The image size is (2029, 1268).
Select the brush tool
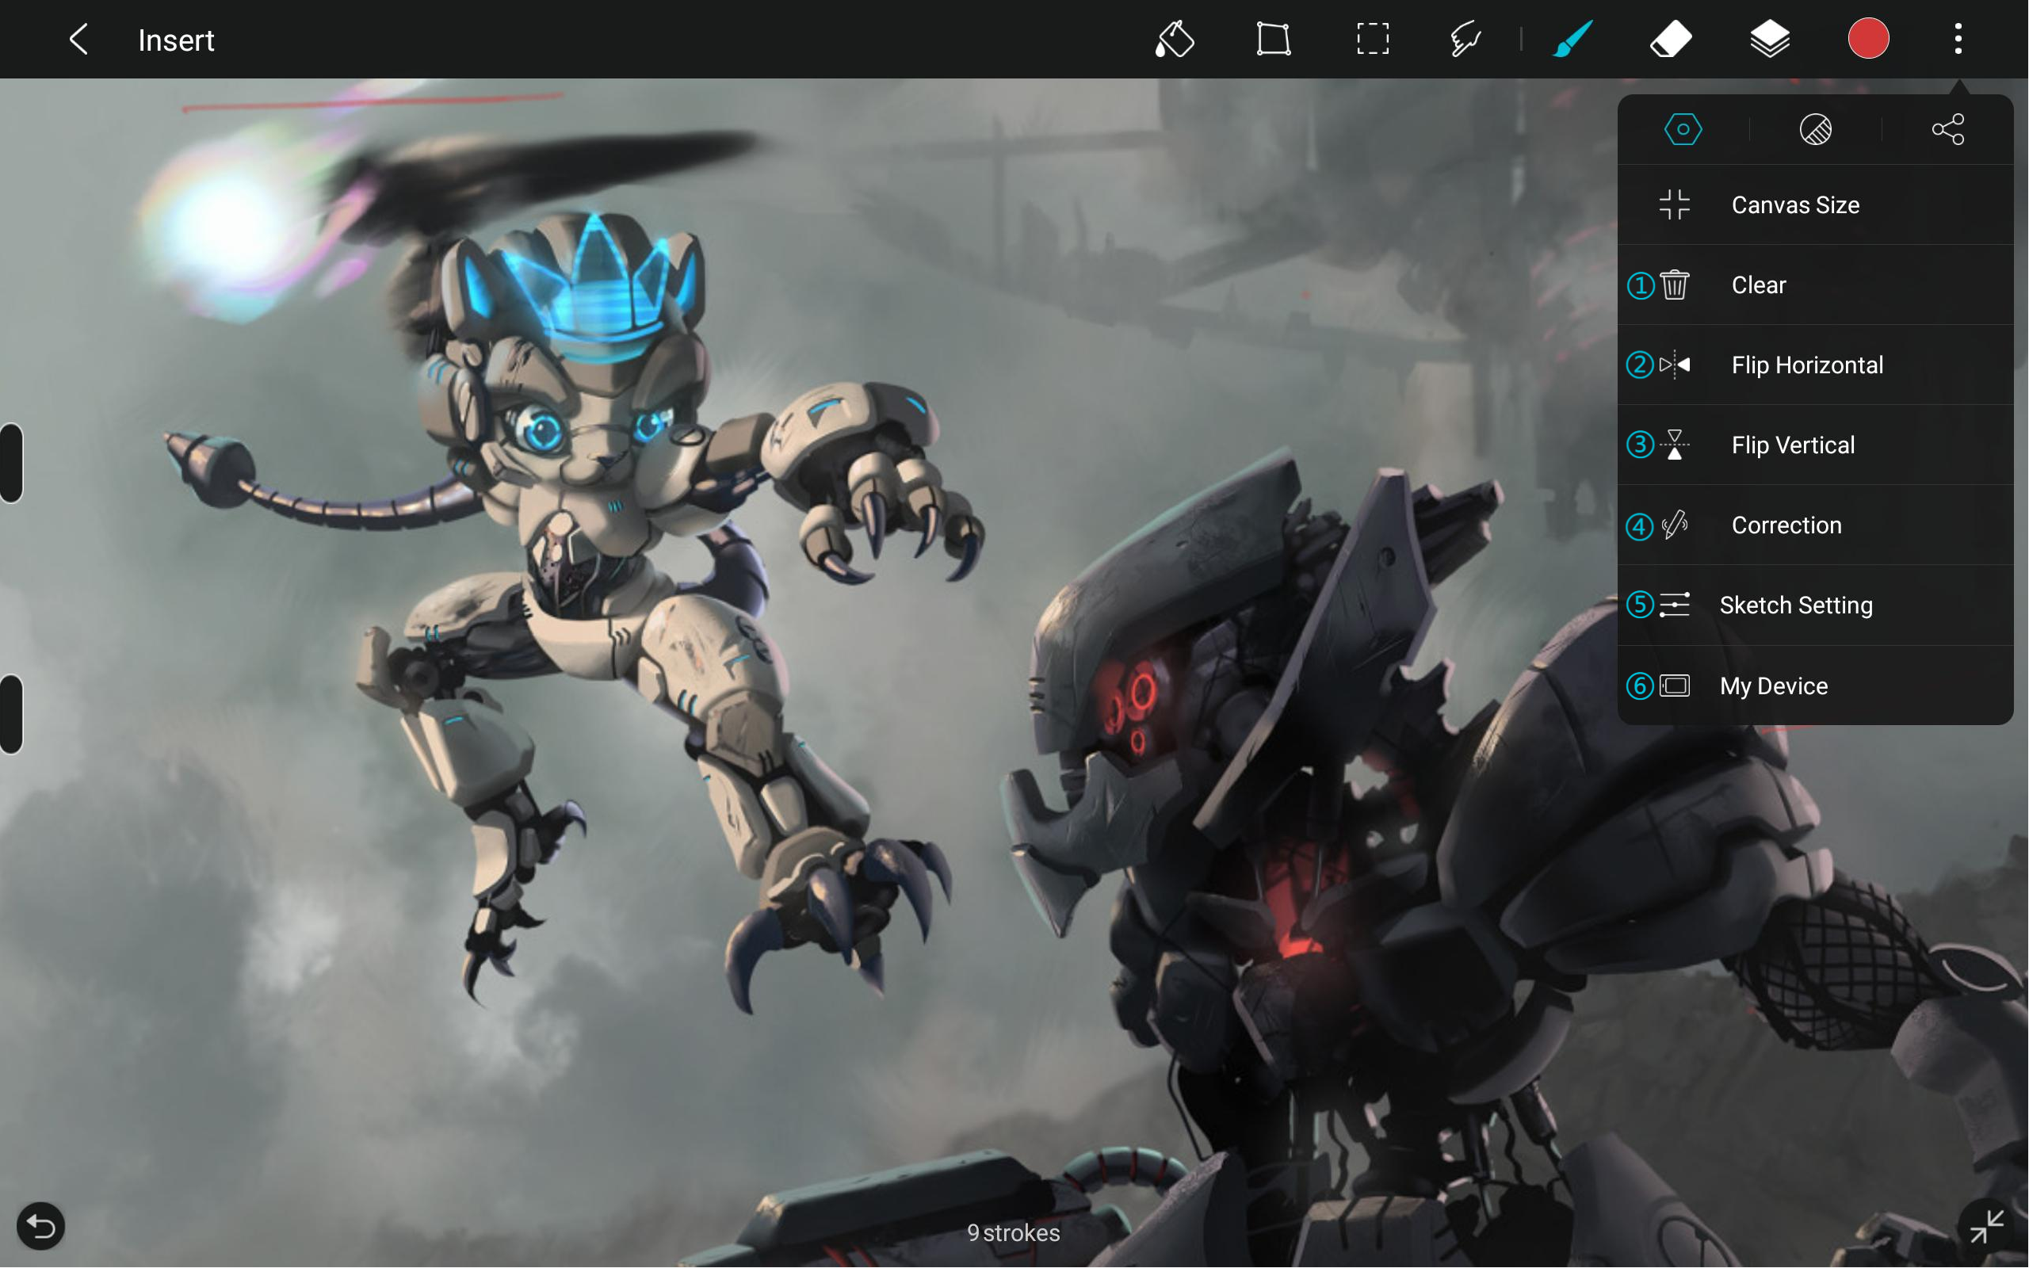click(1572, 40)
